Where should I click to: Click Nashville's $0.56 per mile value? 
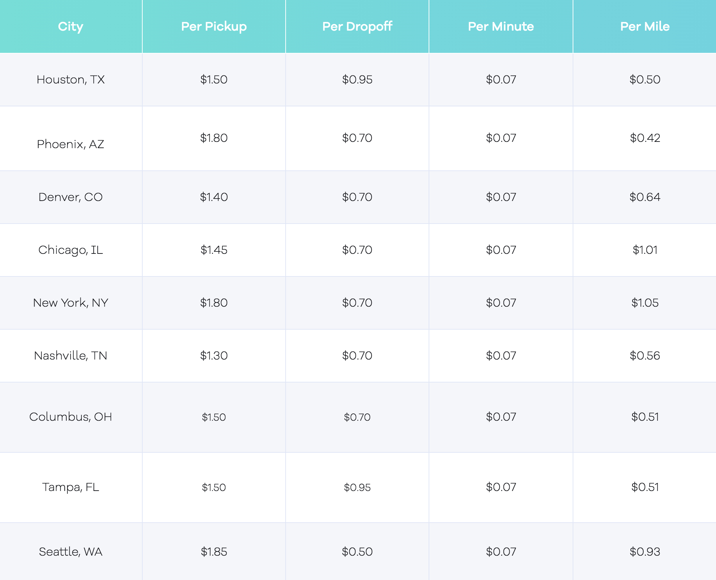coord(645,356)
